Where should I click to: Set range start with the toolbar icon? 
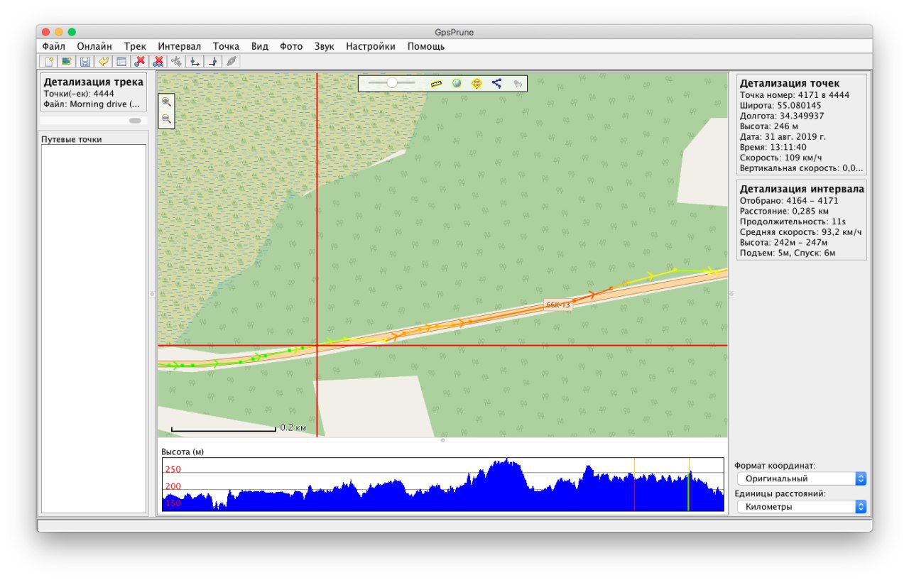point(195,62)
